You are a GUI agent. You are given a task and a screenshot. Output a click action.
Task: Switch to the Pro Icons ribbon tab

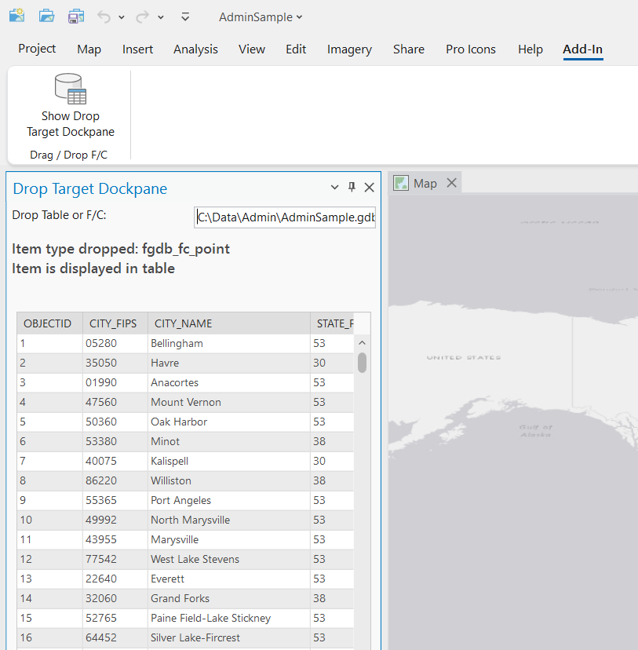click(471, 49)
